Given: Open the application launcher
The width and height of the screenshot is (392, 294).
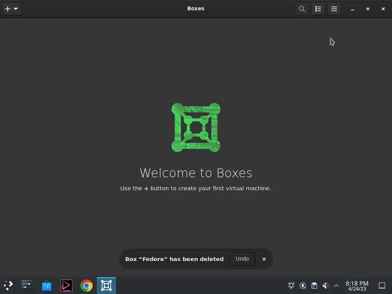Looking at the screenshot, I should [8, 285].
